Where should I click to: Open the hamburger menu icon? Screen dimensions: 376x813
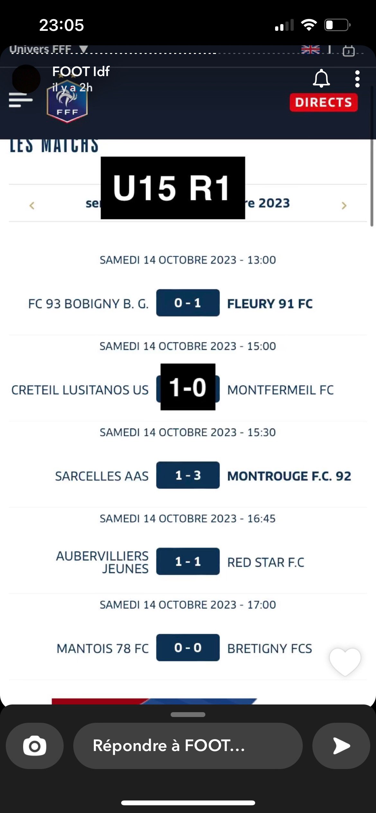(21, 100)
